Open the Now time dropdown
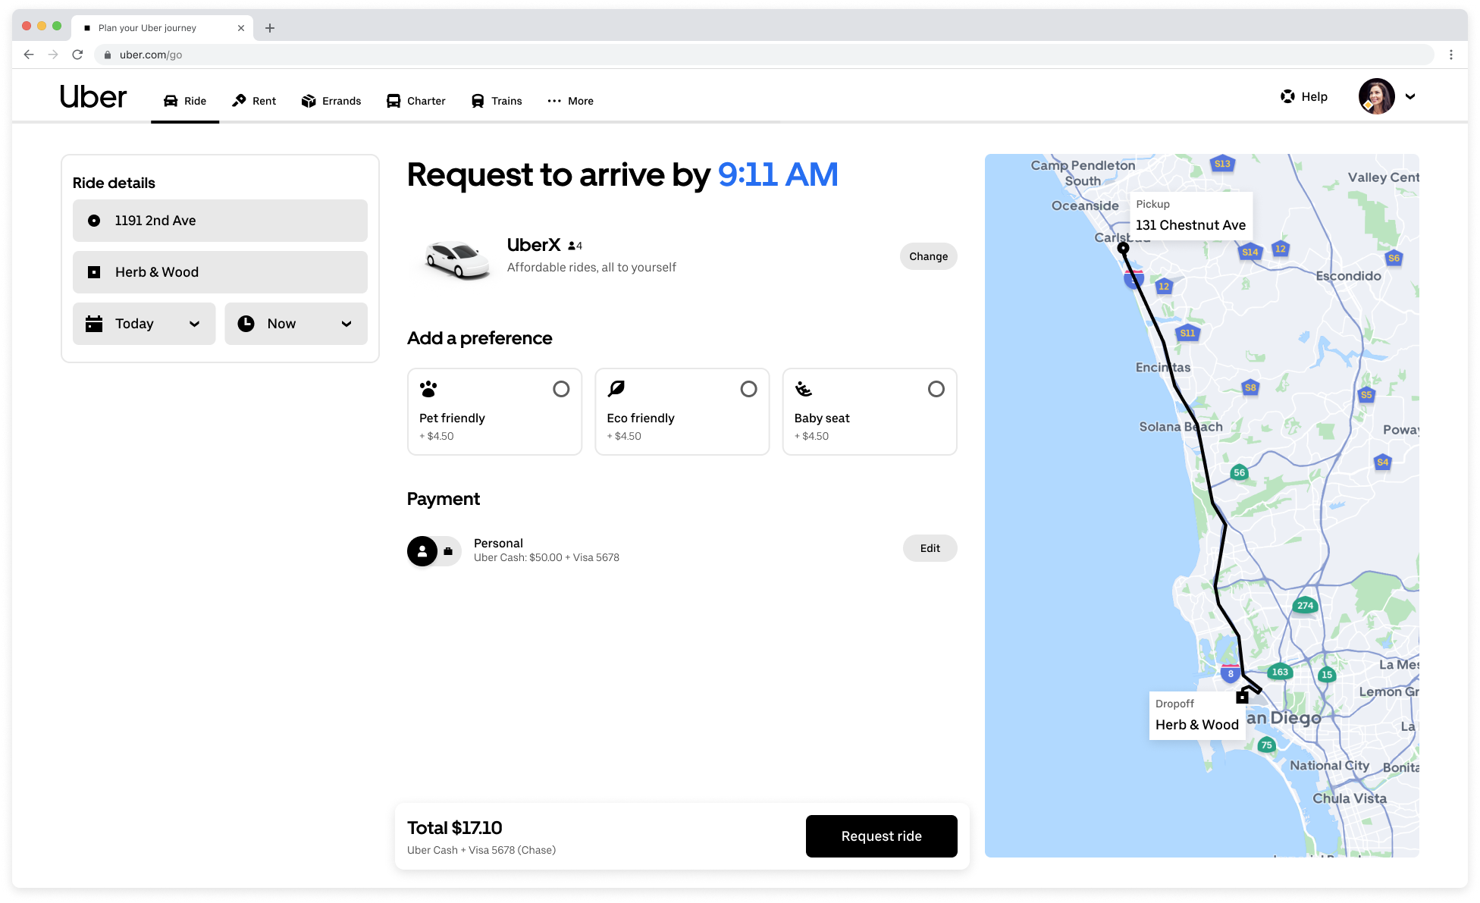This screenshot has height=903, width=1480. pyautogui.click(x=296, y=324)
